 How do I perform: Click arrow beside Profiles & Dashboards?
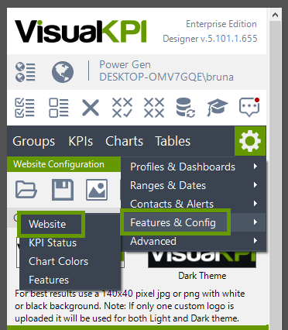255,167
